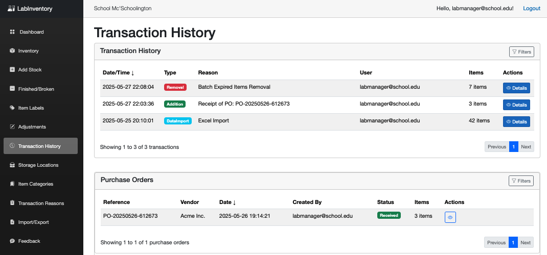Select Adjustments in the sidebar
Viewport: 547px width, 255px height.
pos(40,126)
